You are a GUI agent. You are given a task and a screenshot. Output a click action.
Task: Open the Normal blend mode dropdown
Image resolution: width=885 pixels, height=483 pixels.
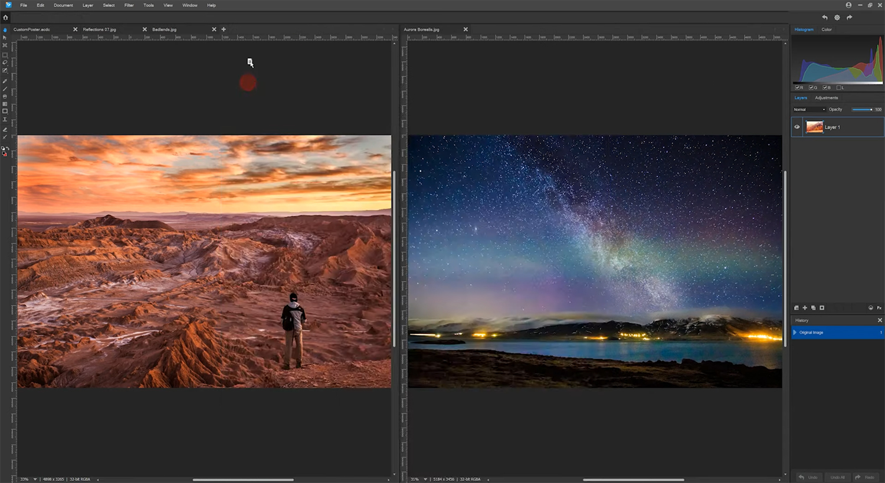pyautogui.click(x=809, y=110)
